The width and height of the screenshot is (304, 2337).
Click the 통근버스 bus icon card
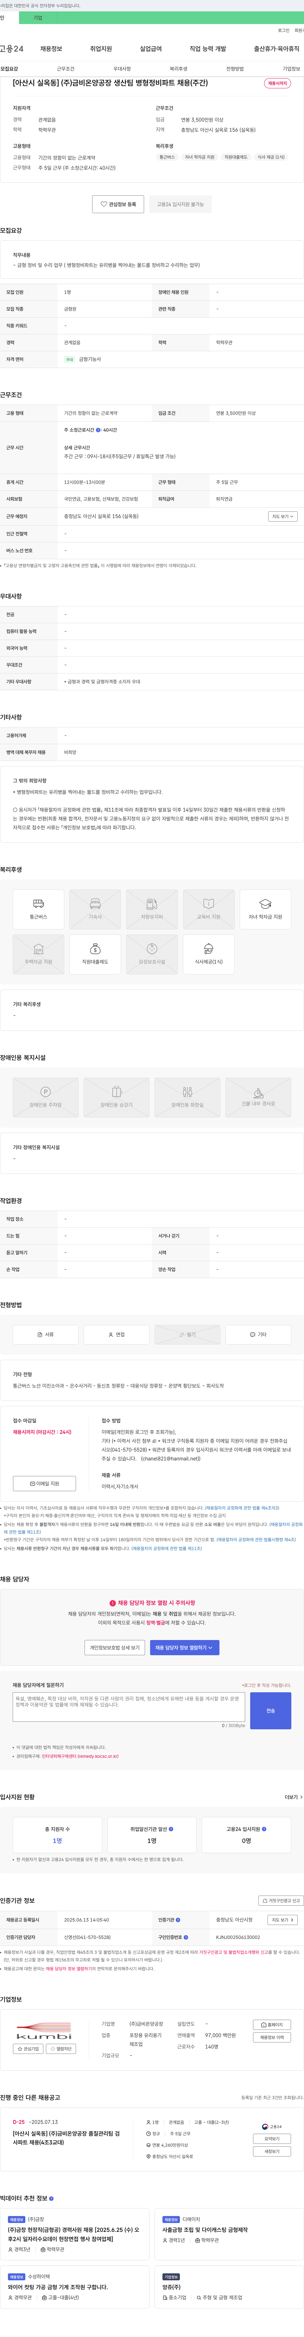coord(38,909)
